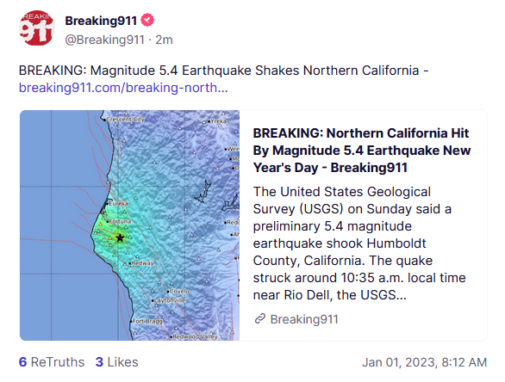Viewport: 505px width, 382px height.
Task: Click the Breaking911 source label in card
Action: [x=304, y=319]
